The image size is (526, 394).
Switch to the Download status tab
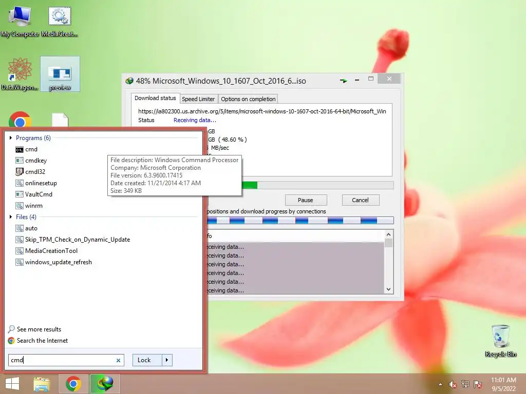click(x=155, y=98)
